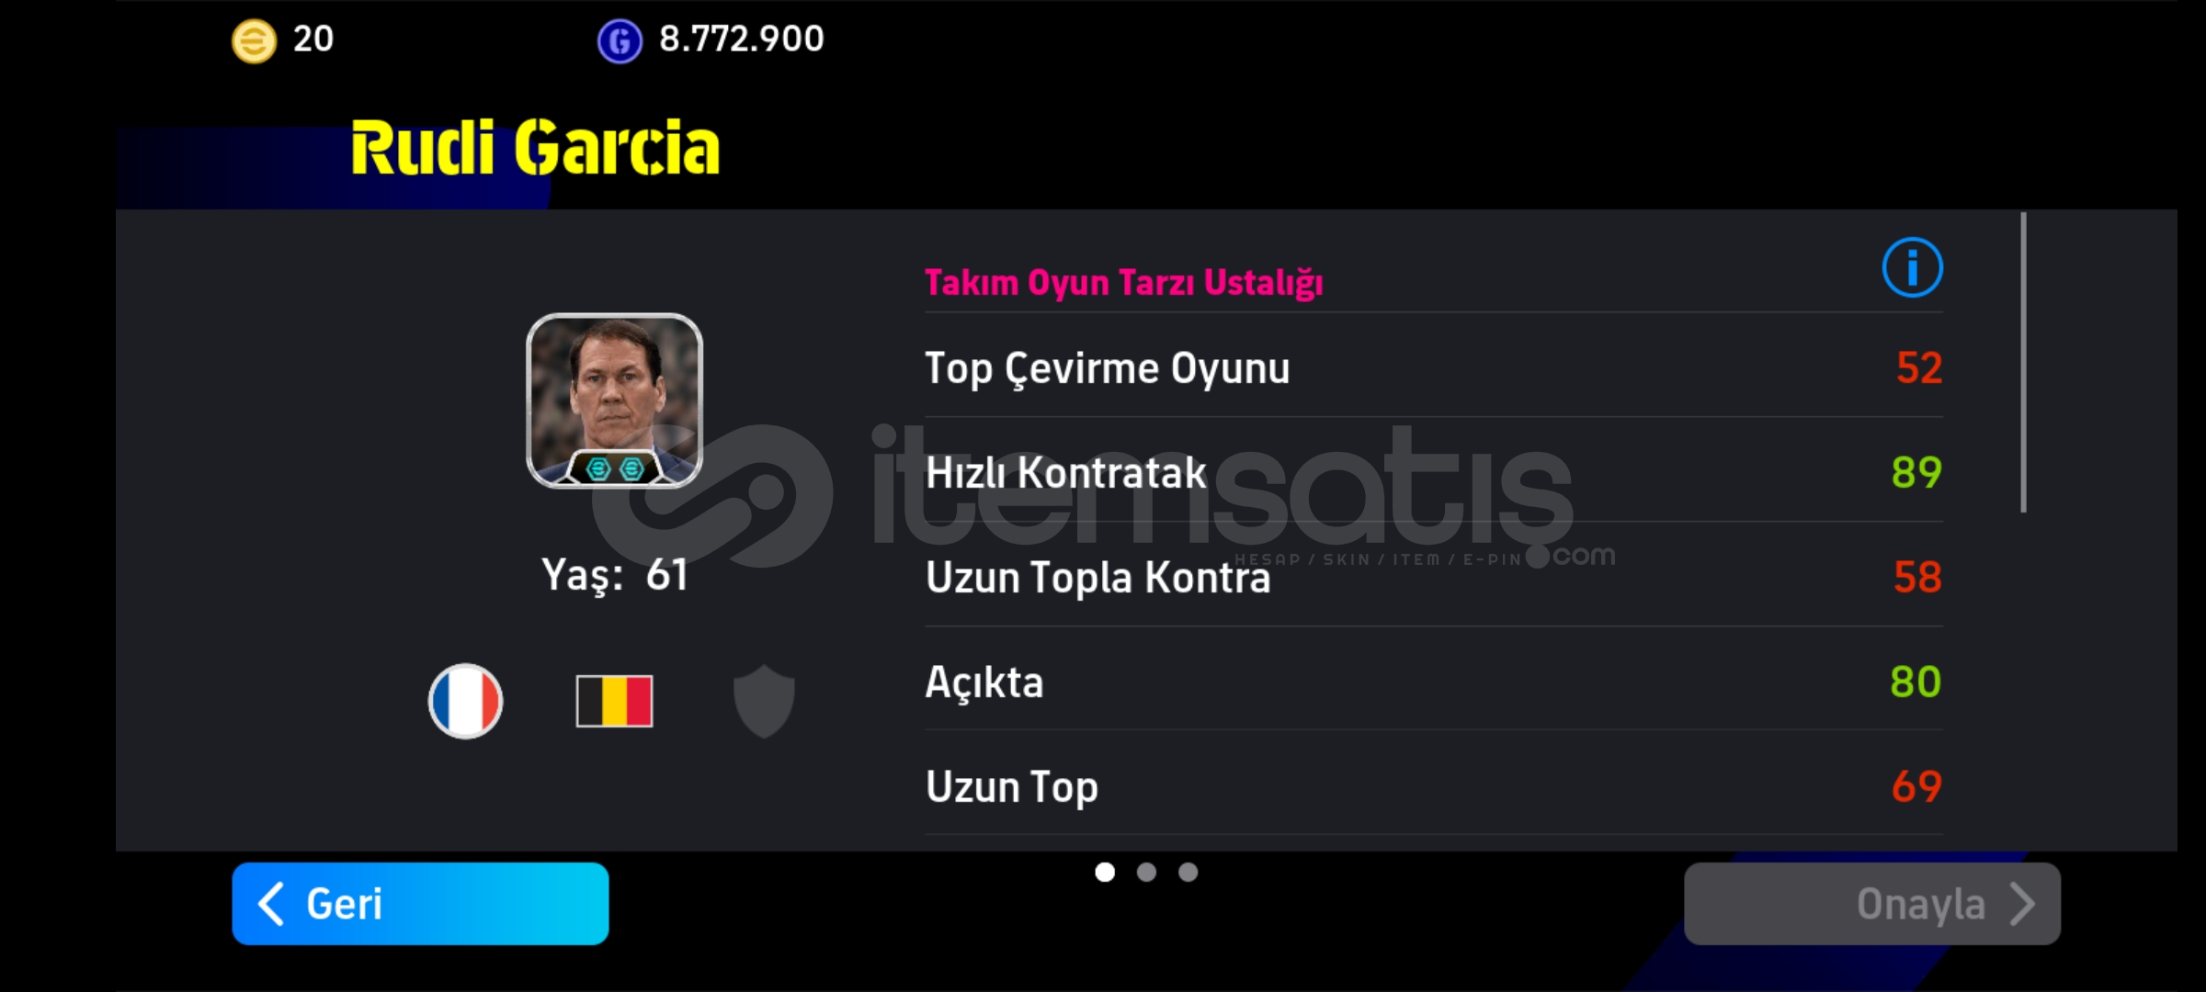Select the Uzun Top playstyle row
2206x992 pixels.
point(1434,785)
